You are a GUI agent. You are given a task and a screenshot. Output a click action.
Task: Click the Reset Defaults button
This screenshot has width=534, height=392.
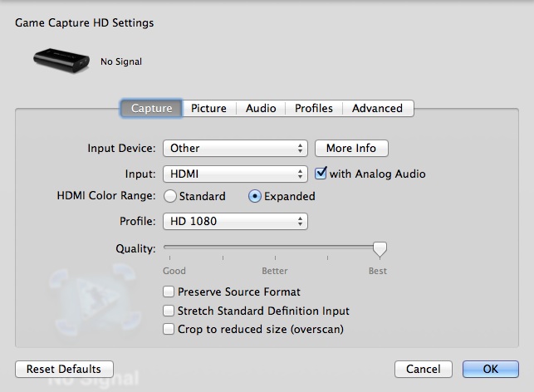click(64, 369)
